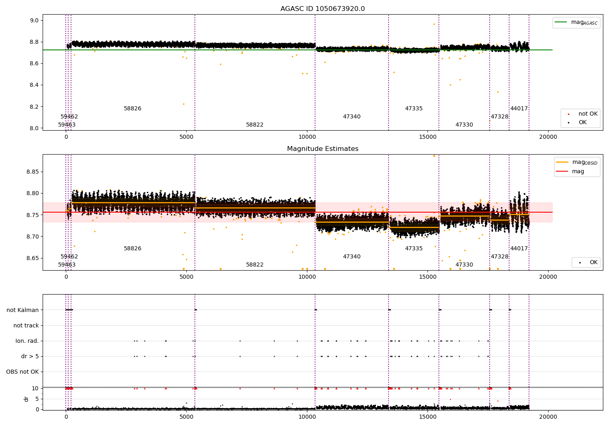Click obsid label 47335 in the top plot
The image size is (609, 426).
tap(414, 109)
